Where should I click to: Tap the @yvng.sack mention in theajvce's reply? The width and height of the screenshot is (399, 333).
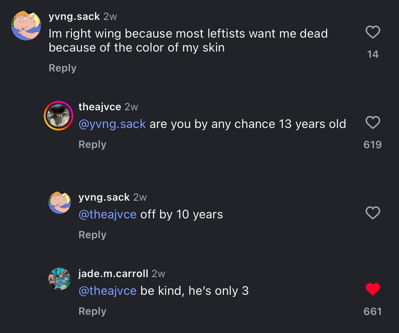[x=112, y=124]
